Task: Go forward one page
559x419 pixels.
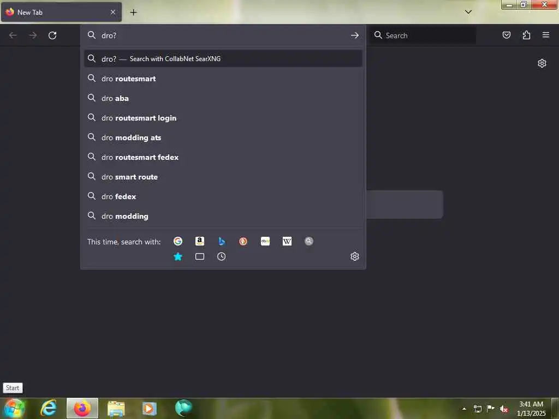Action: (x=33, y=35)
